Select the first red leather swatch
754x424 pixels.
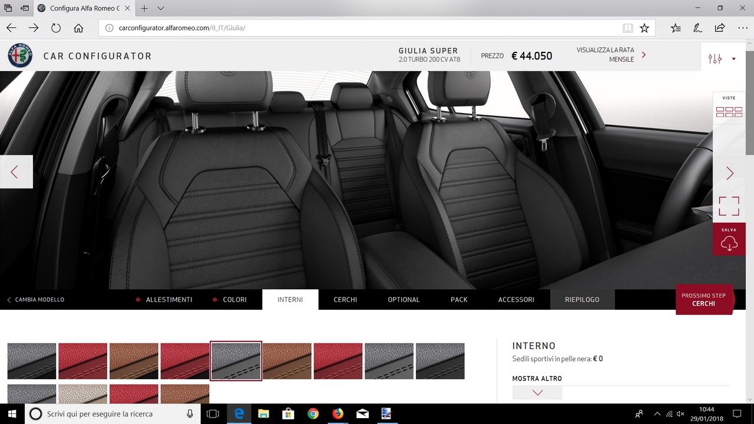click(82, 361)
